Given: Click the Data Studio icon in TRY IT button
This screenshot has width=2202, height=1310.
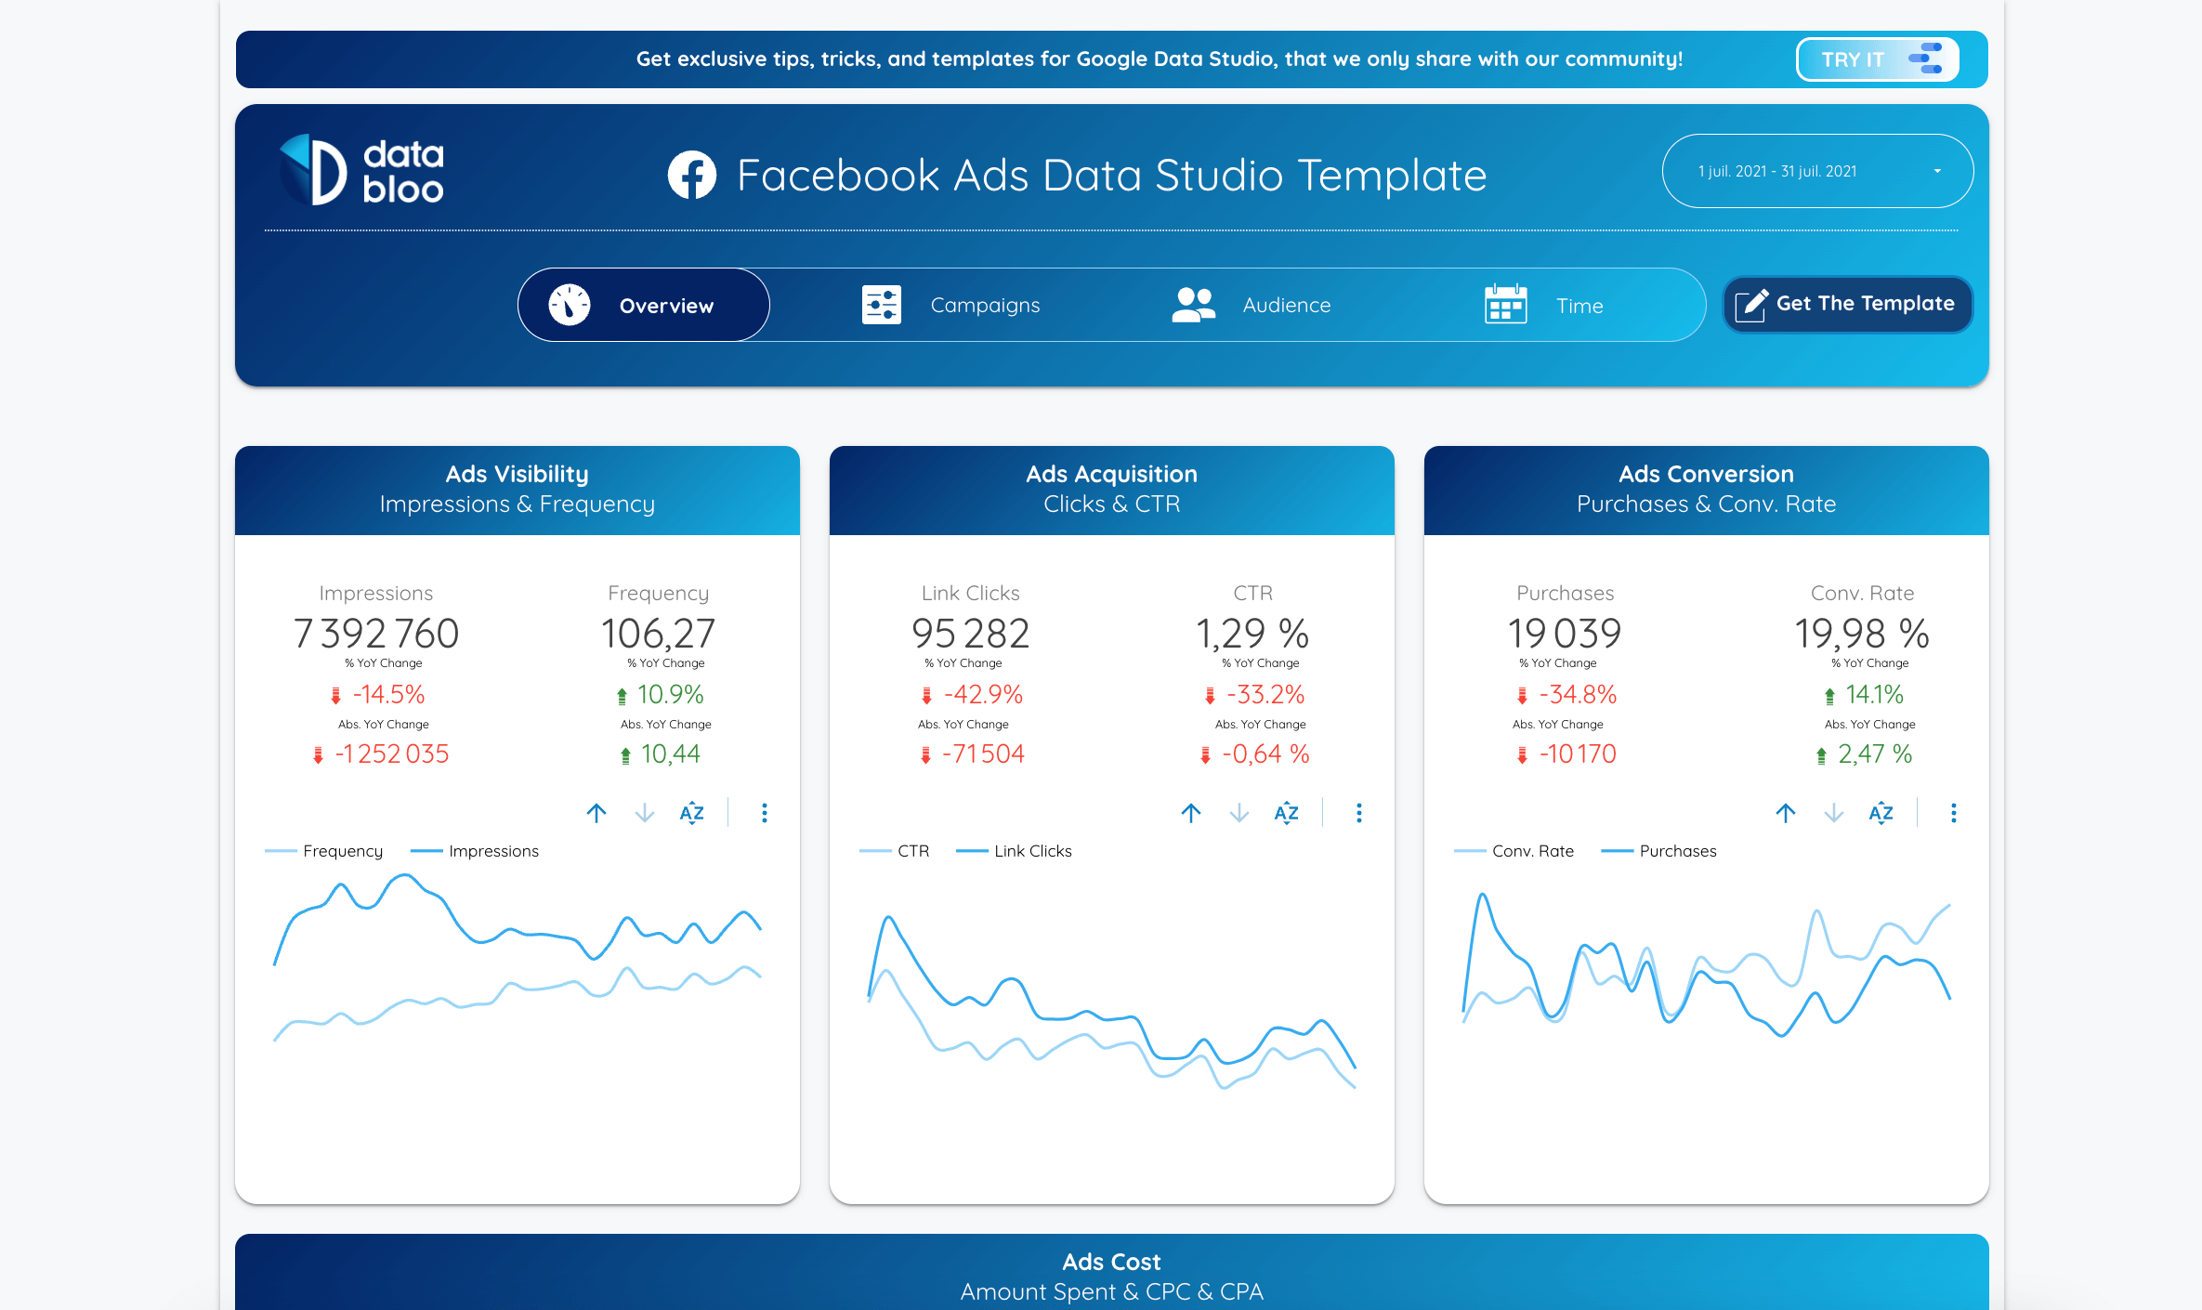Looking at the screenshot, I should pyautogui.click(x=1926, y=59).
